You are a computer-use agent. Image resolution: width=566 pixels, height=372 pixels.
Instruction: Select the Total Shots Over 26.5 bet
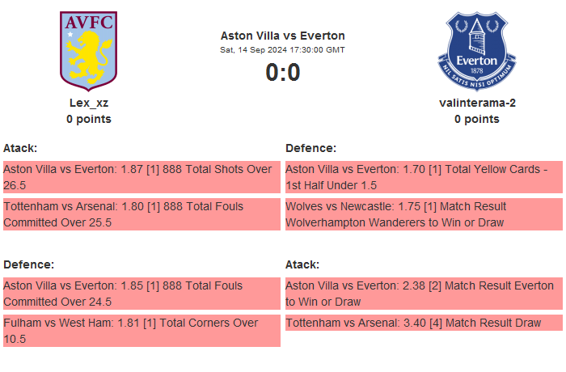pos(141,177)
